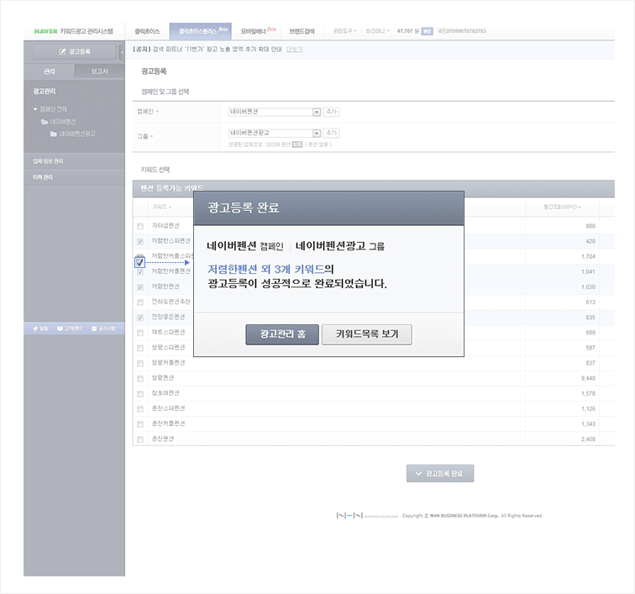Click 추가 next to the 캠페인 dropdown
Viewport: 635px width, 594px height.
(x=331, y=112)
